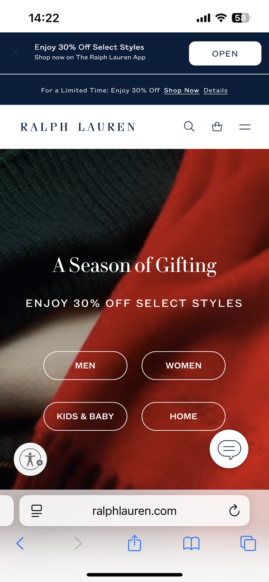269x582 pixels.
Task: Select the MEN category button
Action: tap(85, 366)
